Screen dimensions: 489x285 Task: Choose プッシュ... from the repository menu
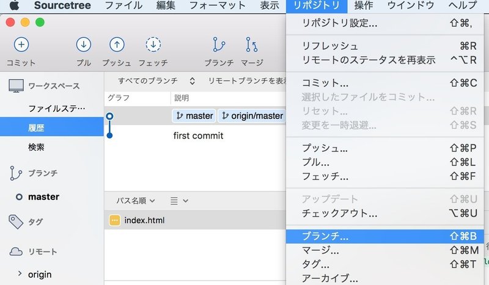tap(385, 148)
